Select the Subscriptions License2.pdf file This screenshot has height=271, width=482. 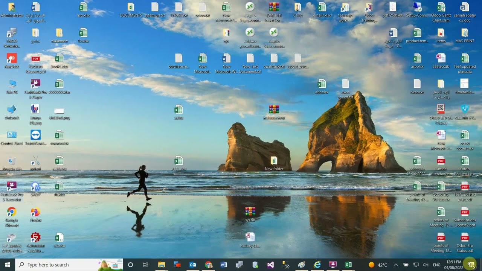coord(465,217)
